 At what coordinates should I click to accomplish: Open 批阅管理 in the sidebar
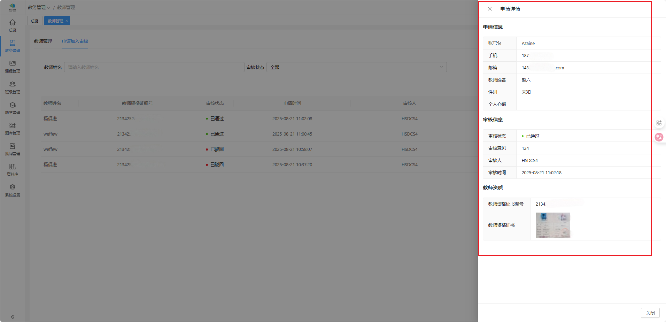[13, 149]
